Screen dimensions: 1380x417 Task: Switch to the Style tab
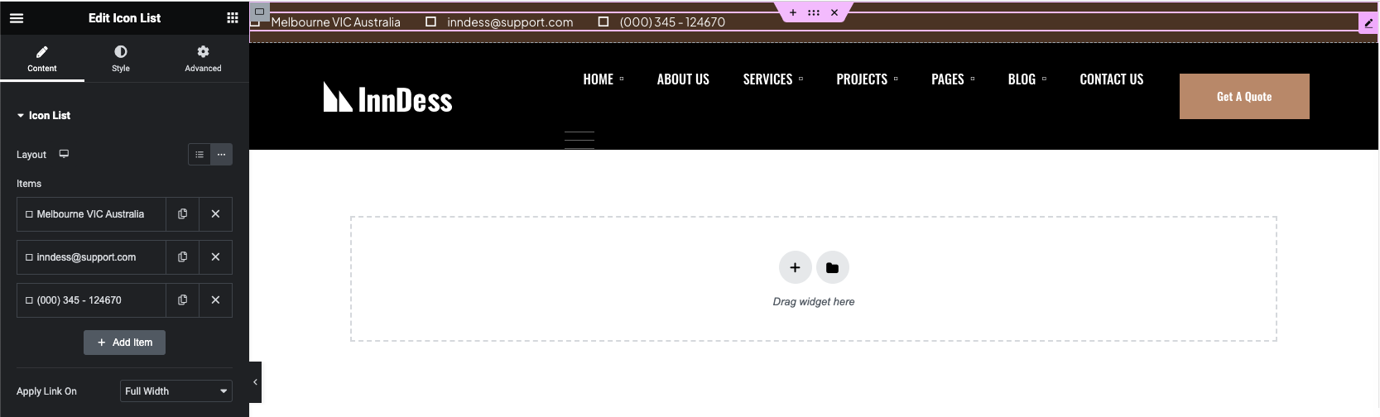point(121,59)
